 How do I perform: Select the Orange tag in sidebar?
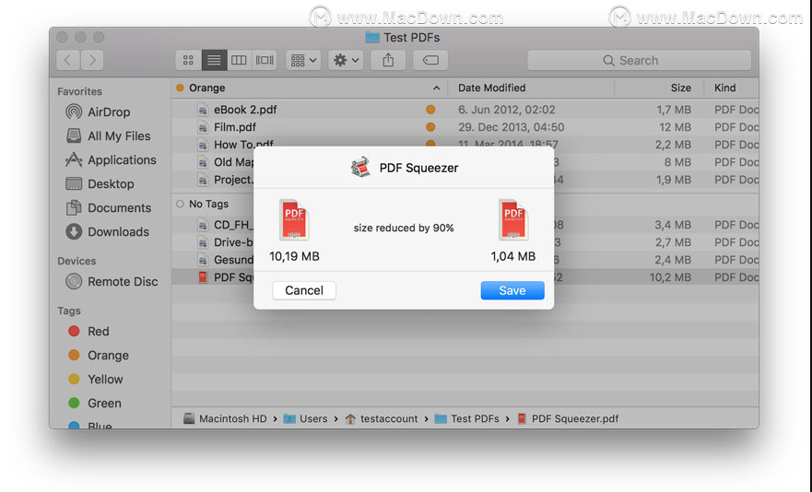tap(99, 356)
